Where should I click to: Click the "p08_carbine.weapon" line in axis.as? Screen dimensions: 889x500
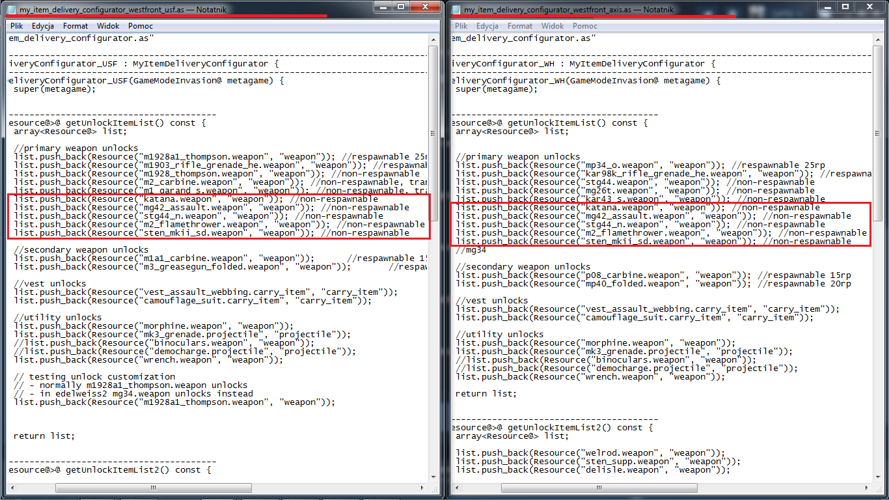point(653,275)
